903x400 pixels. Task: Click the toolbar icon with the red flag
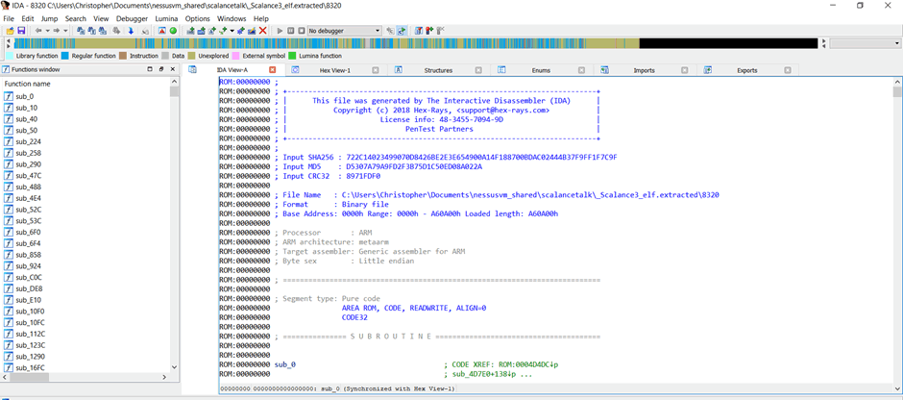[x=429, y=31]
